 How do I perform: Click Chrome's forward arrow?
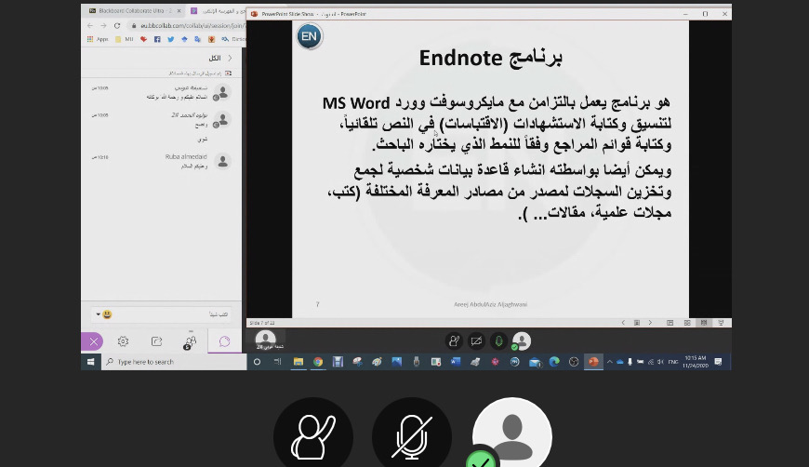pos(104,25)
